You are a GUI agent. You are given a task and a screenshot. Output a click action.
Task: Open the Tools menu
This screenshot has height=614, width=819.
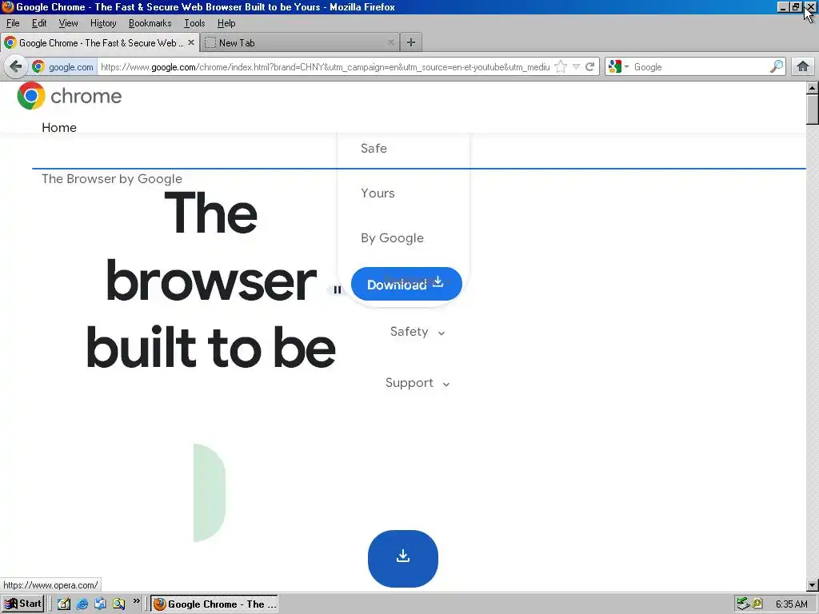point(194,23)
